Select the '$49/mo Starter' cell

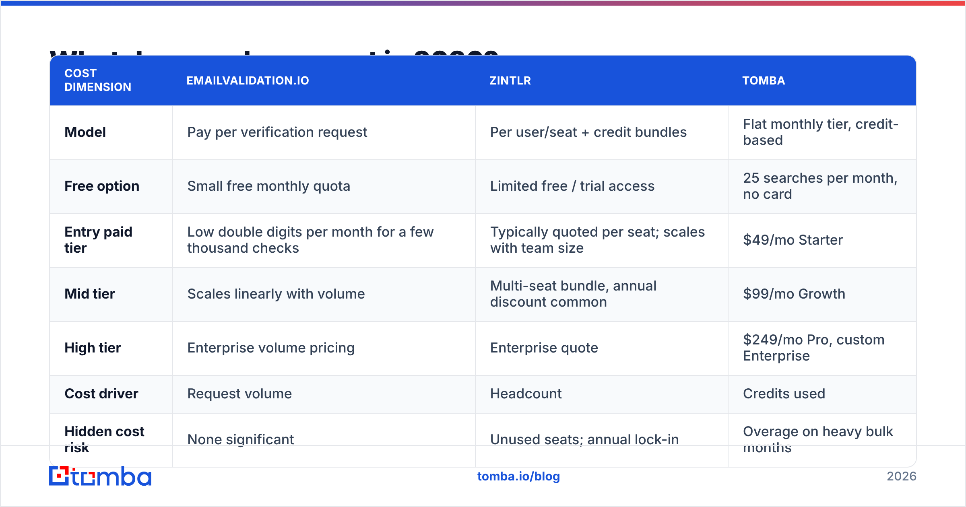coord(822,240)
